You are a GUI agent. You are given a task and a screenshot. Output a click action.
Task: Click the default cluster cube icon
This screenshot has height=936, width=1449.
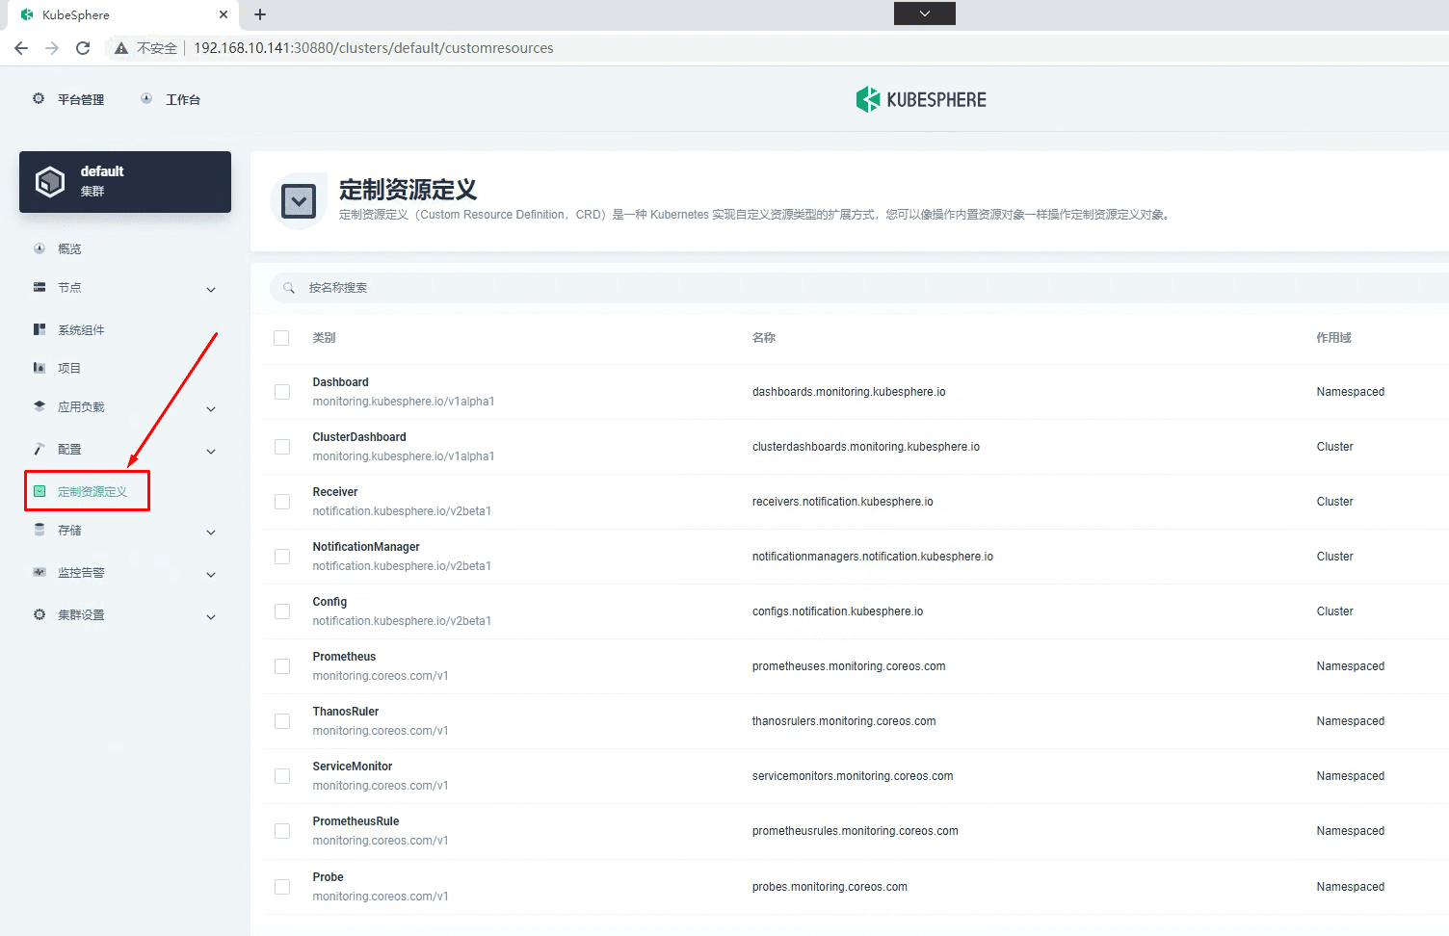point(50,181)
